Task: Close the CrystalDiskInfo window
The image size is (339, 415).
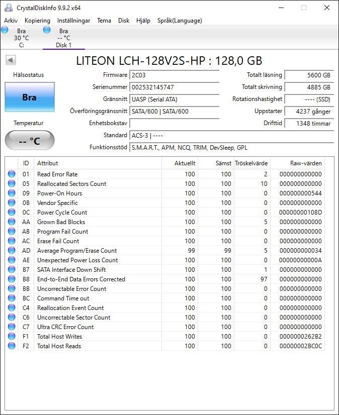Action: (327, 8)
